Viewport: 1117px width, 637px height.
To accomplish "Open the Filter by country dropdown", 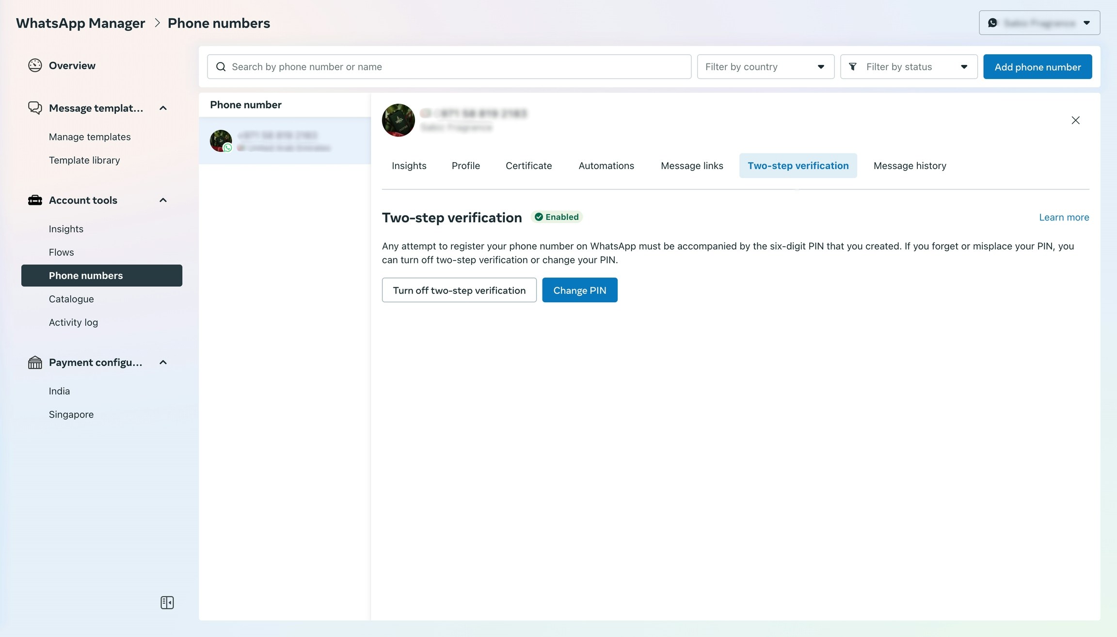I will [x=765, y=67].
